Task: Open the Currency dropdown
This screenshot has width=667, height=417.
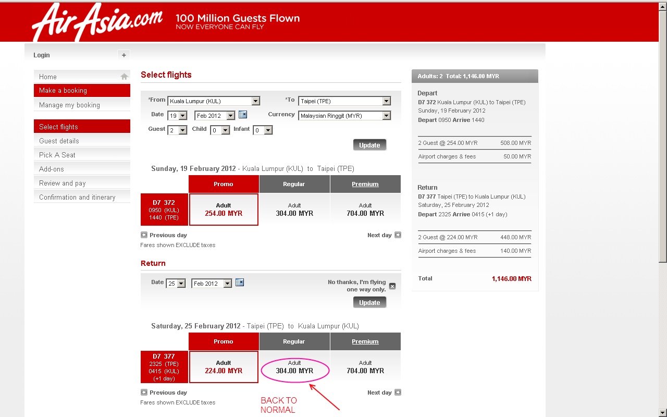Action: click(x=344, y=116)
